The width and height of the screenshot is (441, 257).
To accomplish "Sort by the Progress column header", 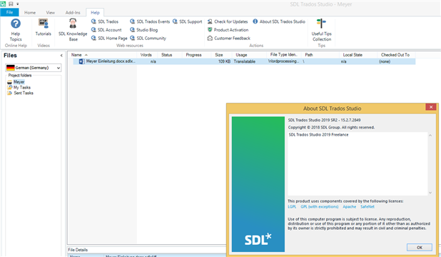I will (x=196, y=55).
